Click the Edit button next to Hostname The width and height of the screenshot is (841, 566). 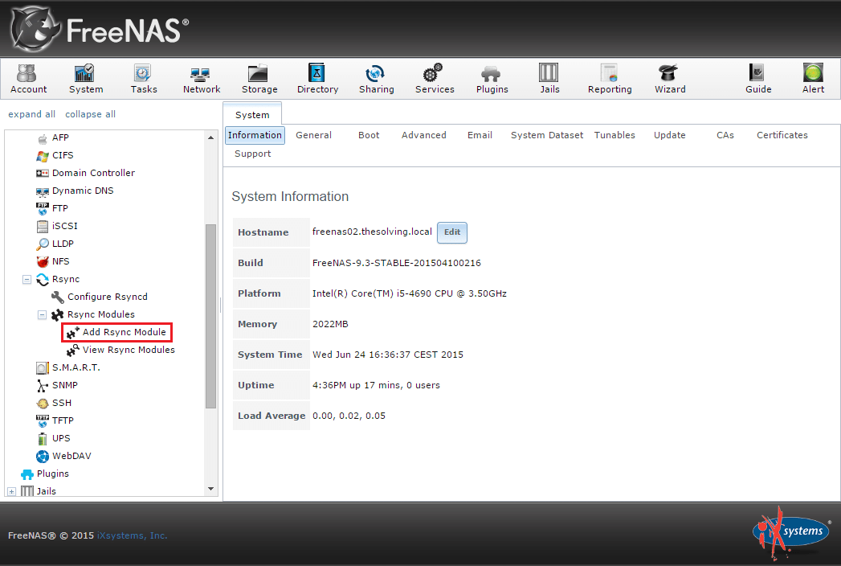(451, 232)
